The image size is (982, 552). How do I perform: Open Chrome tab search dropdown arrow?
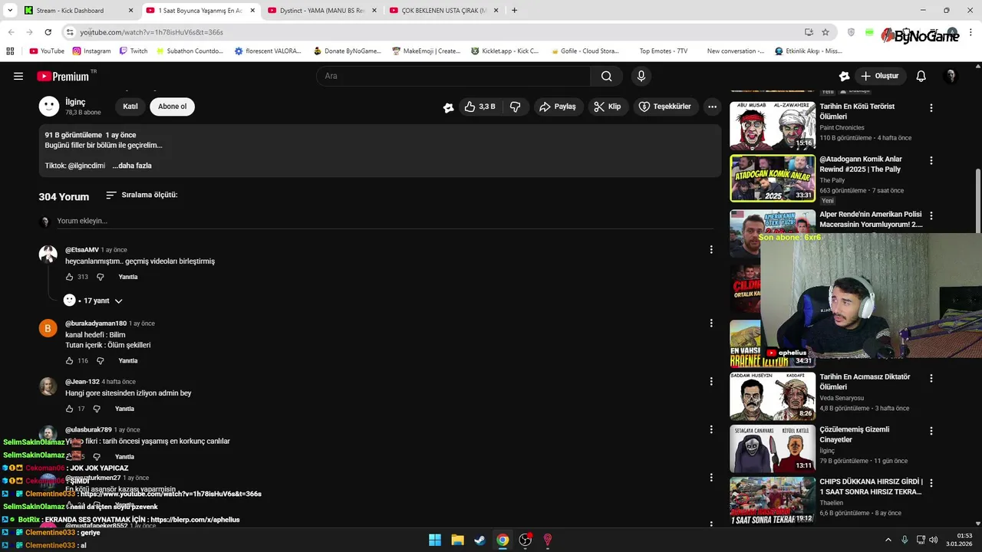10,11
